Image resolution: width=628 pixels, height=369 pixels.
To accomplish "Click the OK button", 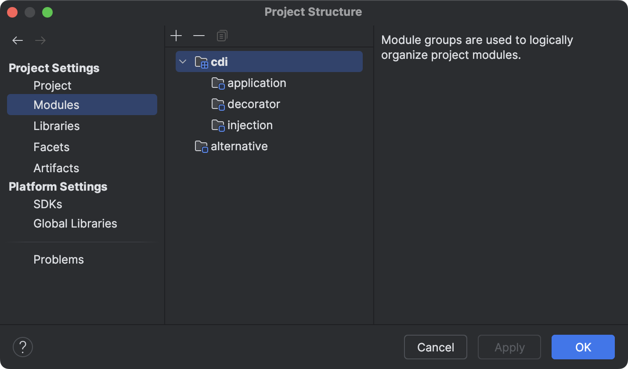I will pyautogui.click(x=583, y=347).
